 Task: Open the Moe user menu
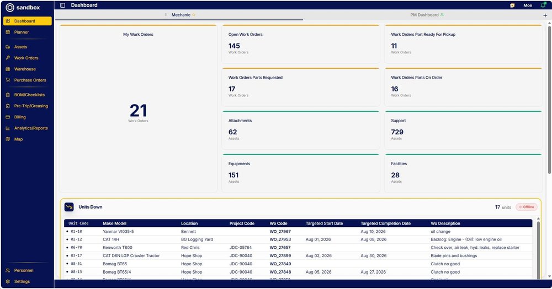[x=527, y=6]
